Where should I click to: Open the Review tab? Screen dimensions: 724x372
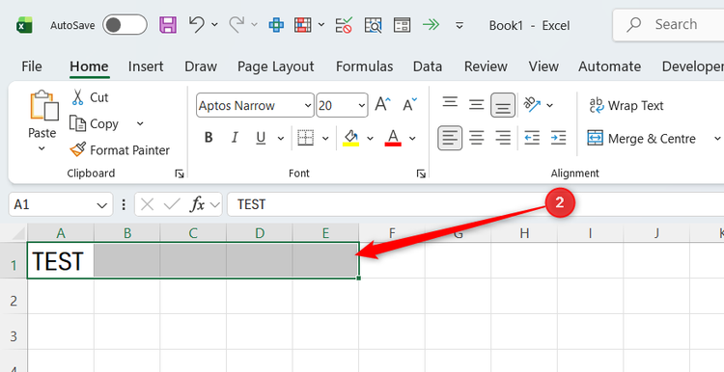tap(486, 66)
